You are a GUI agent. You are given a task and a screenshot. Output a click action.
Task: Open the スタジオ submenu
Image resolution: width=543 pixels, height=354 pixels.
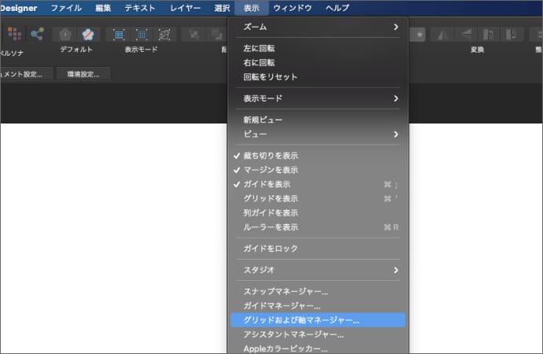click(318, 270)
